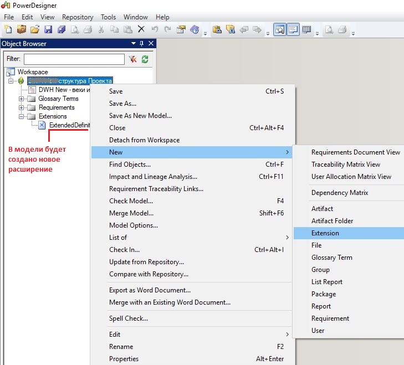Expand the List of submenu

coord(192,238)
